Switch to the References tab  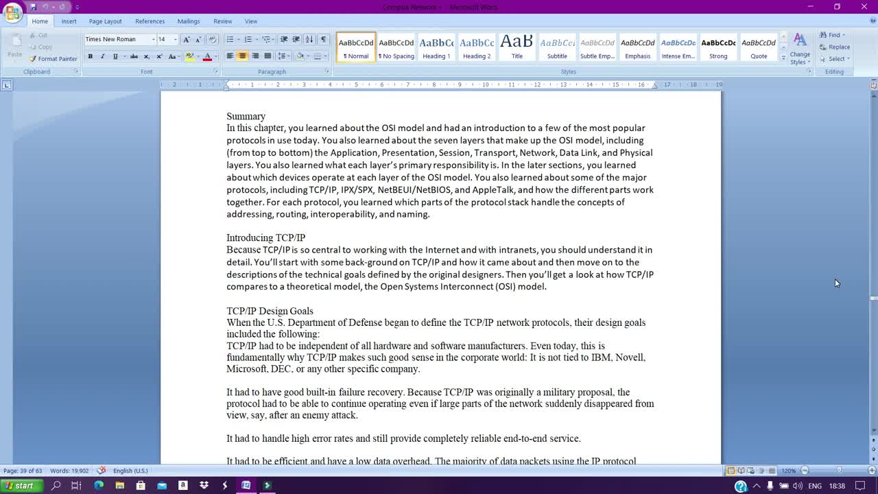(150, 21)
